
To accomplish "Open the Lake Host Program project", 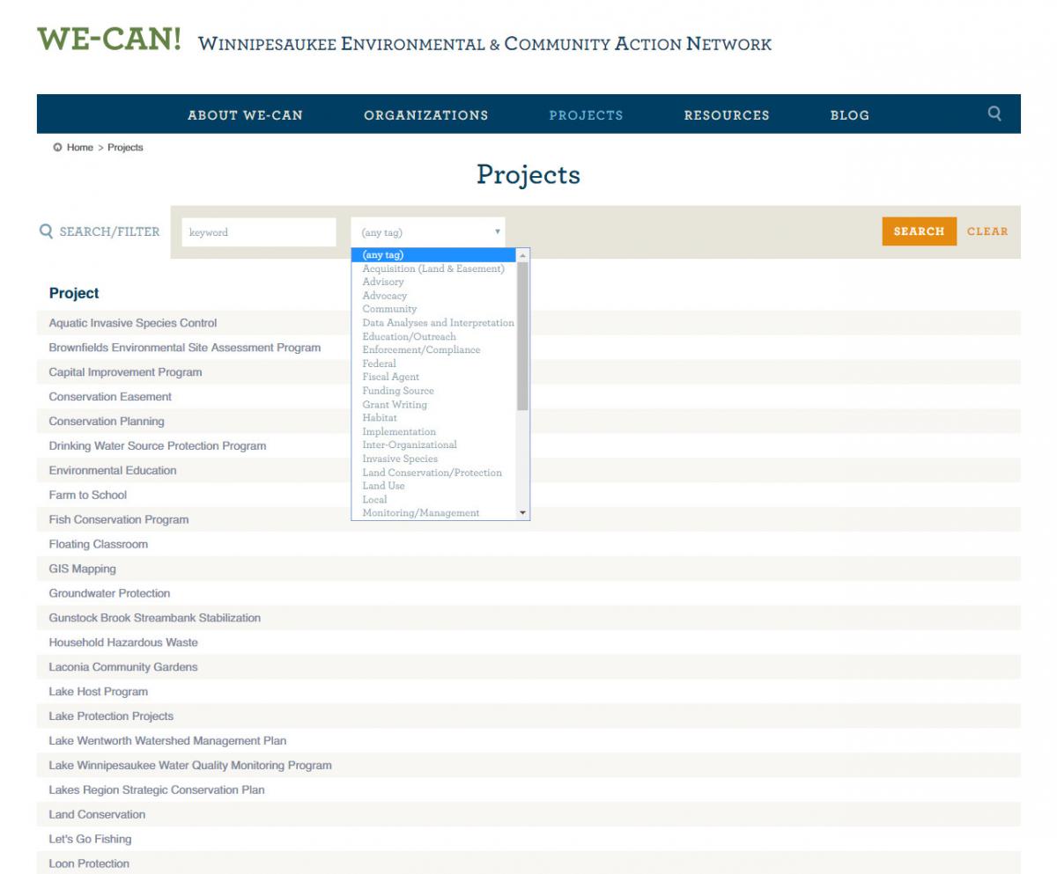I will pyautogui.click(x=99, y=692).
